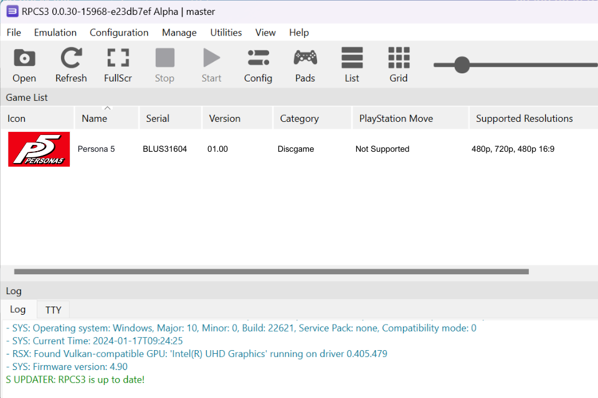
Task: Click the game list horizontal scrollbar
Action: pyautogui.click(x=271, y=272)
